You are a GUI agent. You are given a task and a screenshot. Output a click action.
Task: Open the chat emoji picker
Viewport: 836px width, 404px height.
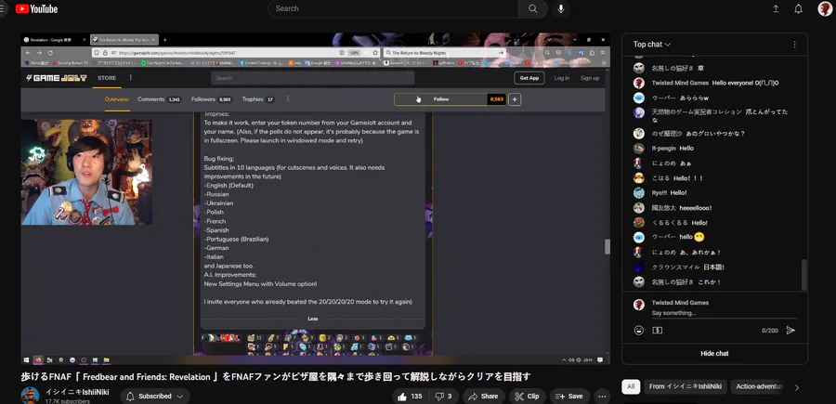pos(639,331)
